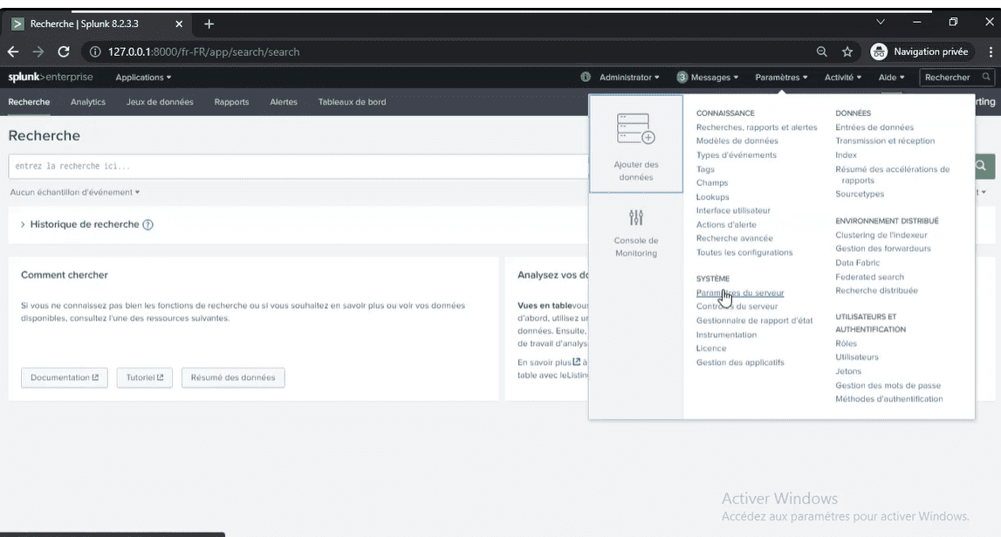This screenshot has height=537, width=1001.
Task: Open the Aide dropdown
Action: tap(891, 77)
